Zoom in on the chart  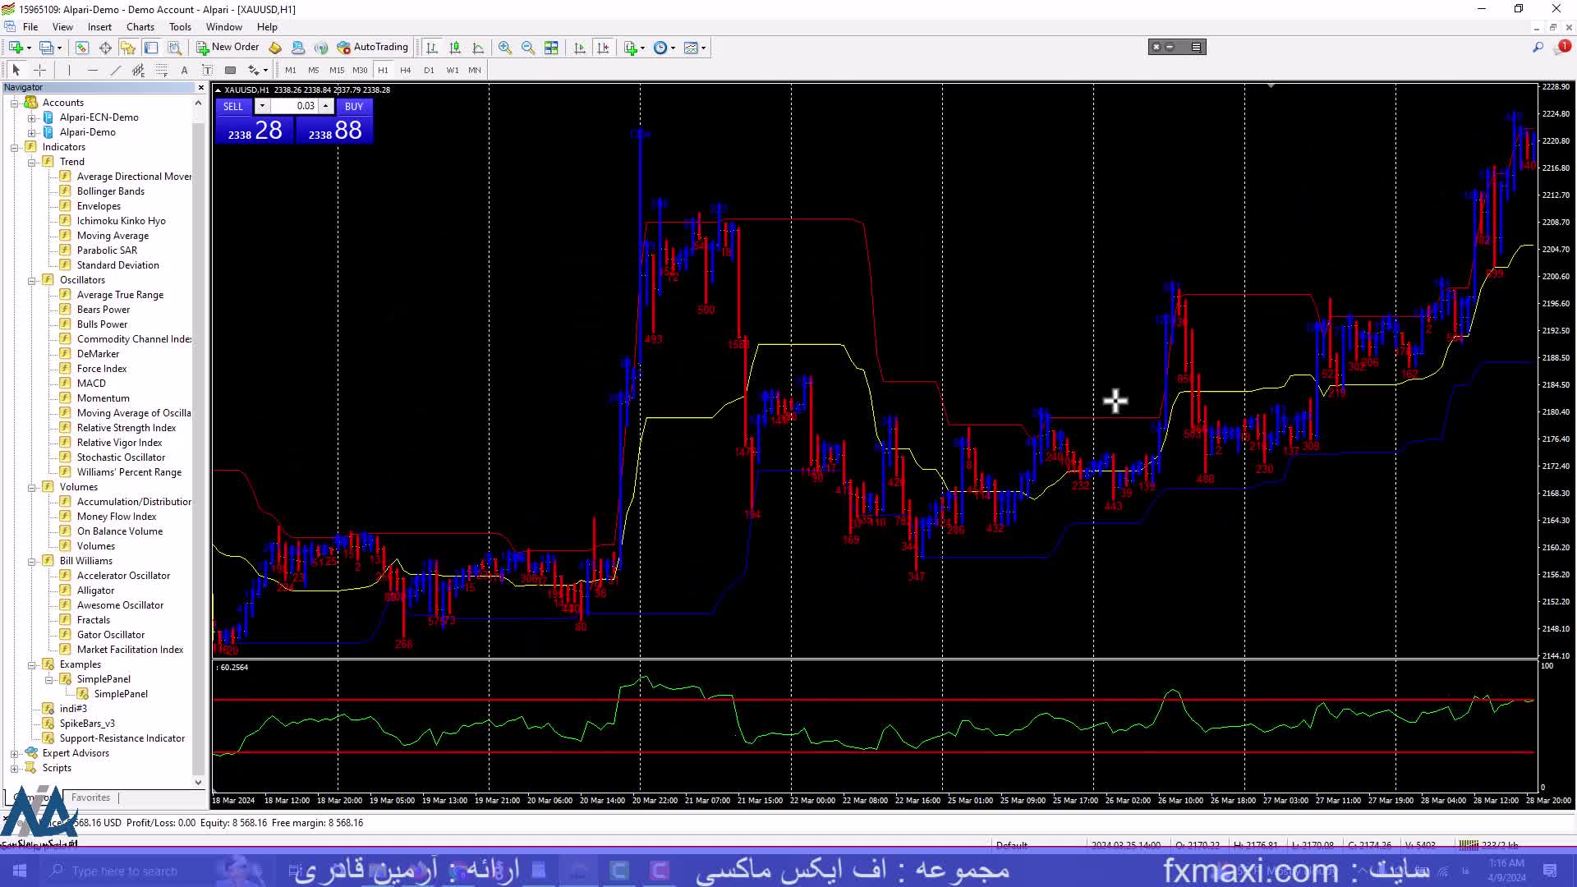[x=505, y=48]
